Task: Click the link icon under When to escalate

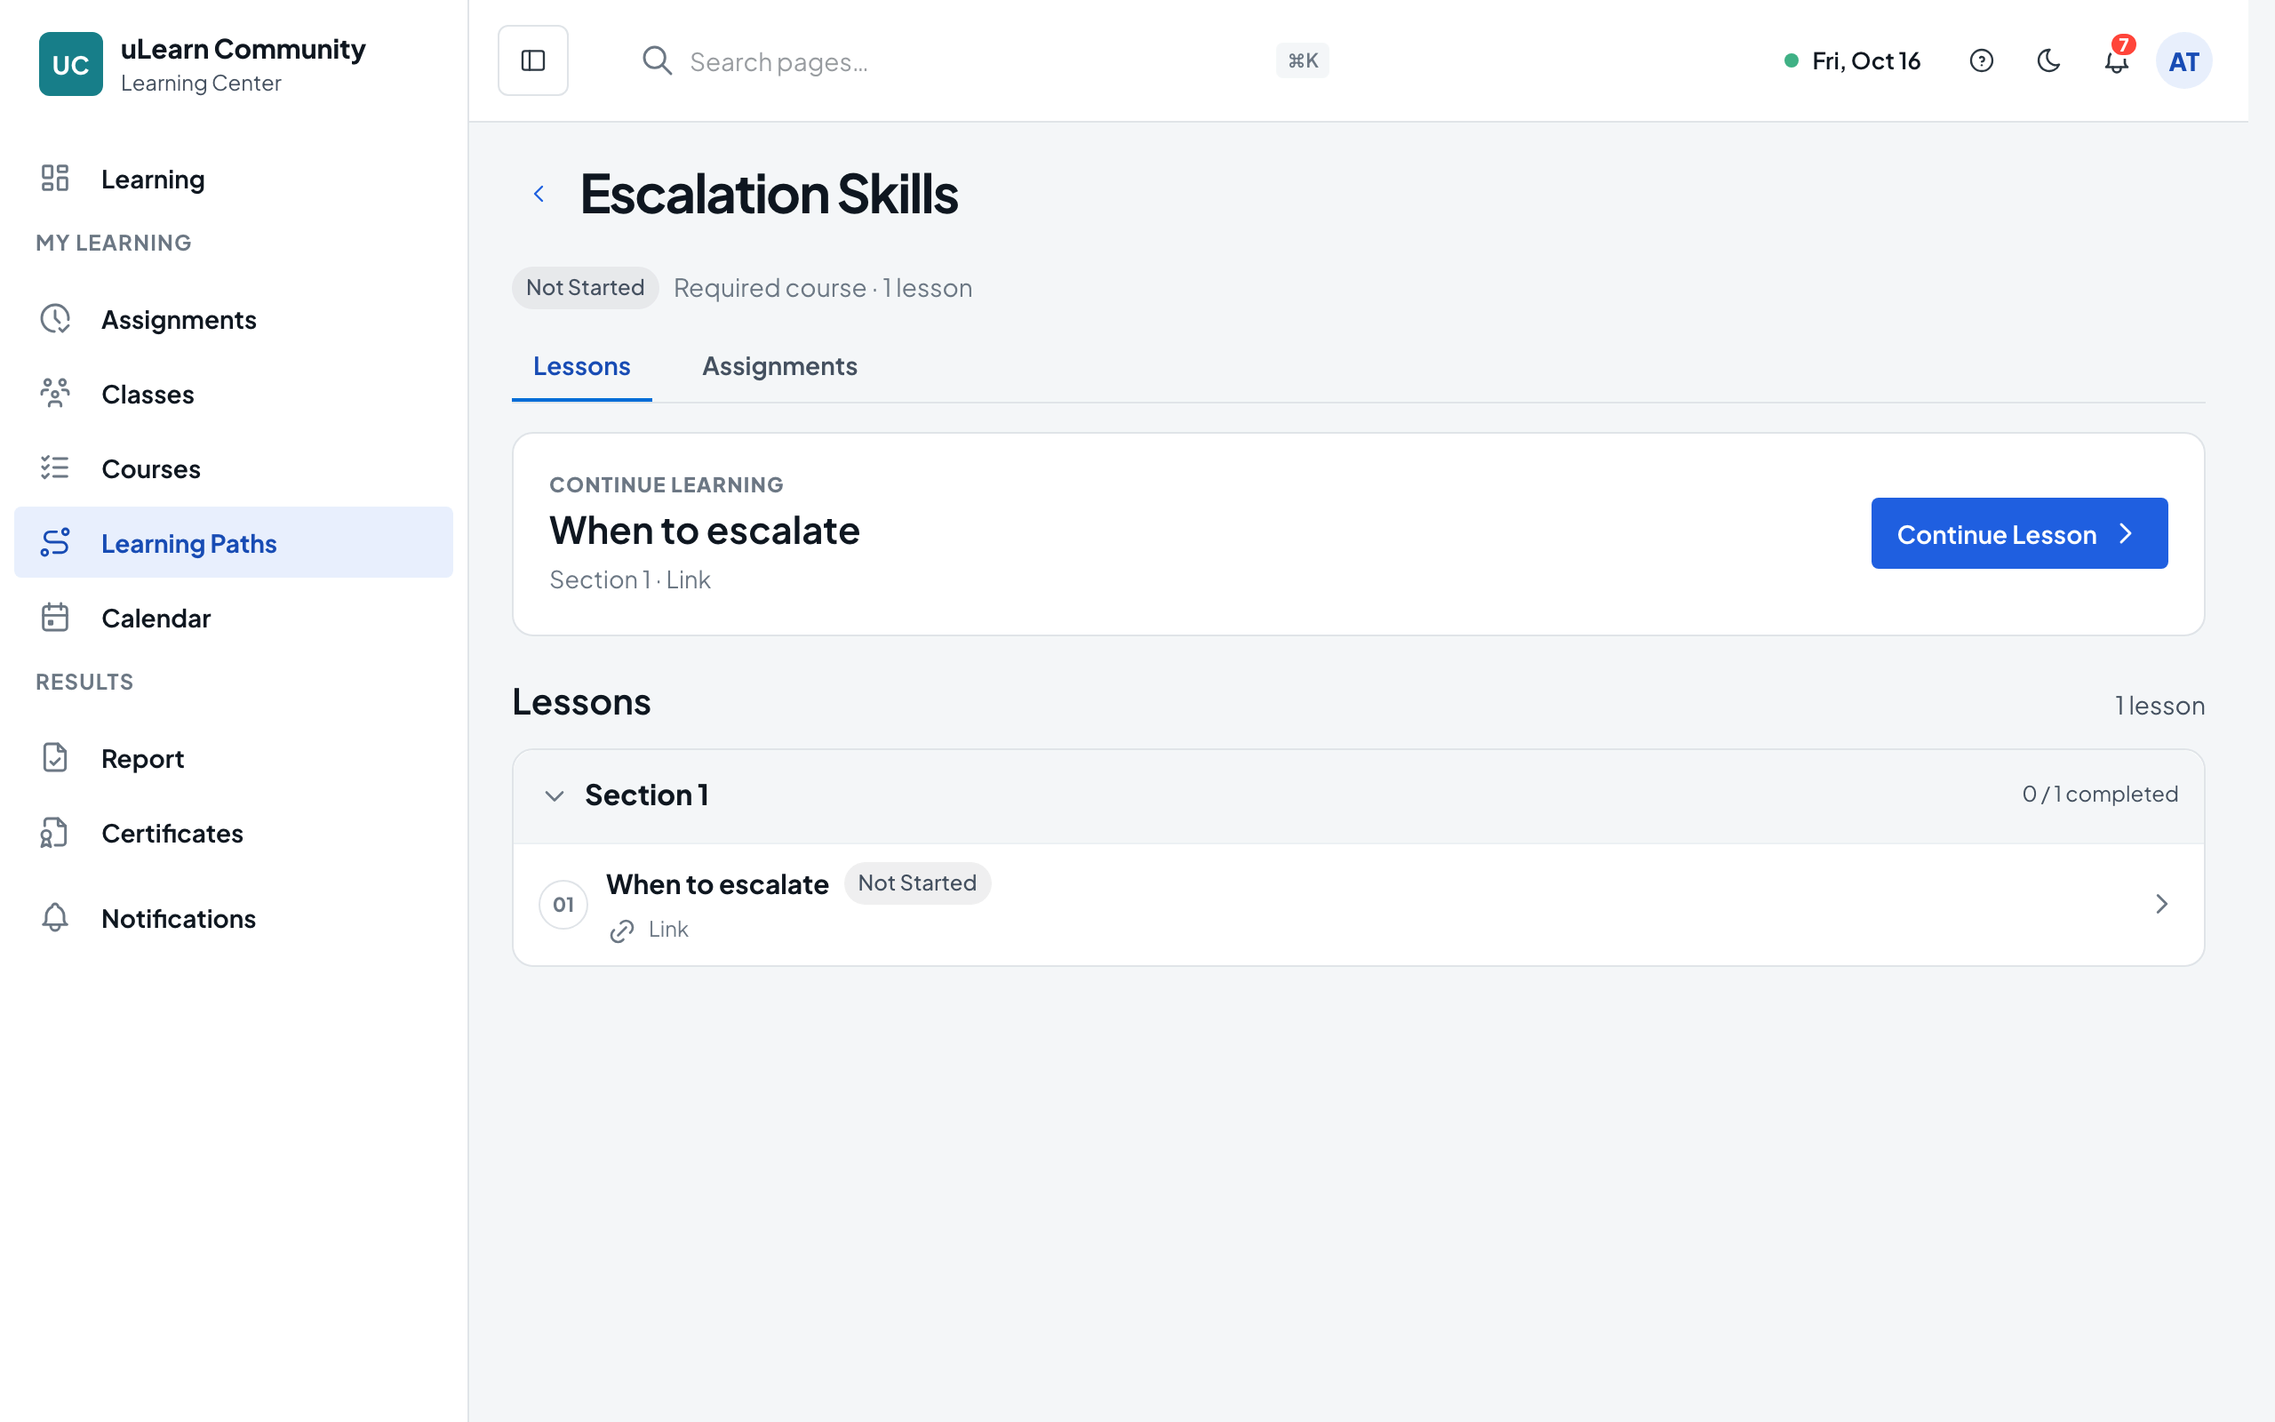Action: tap(621, 931)
